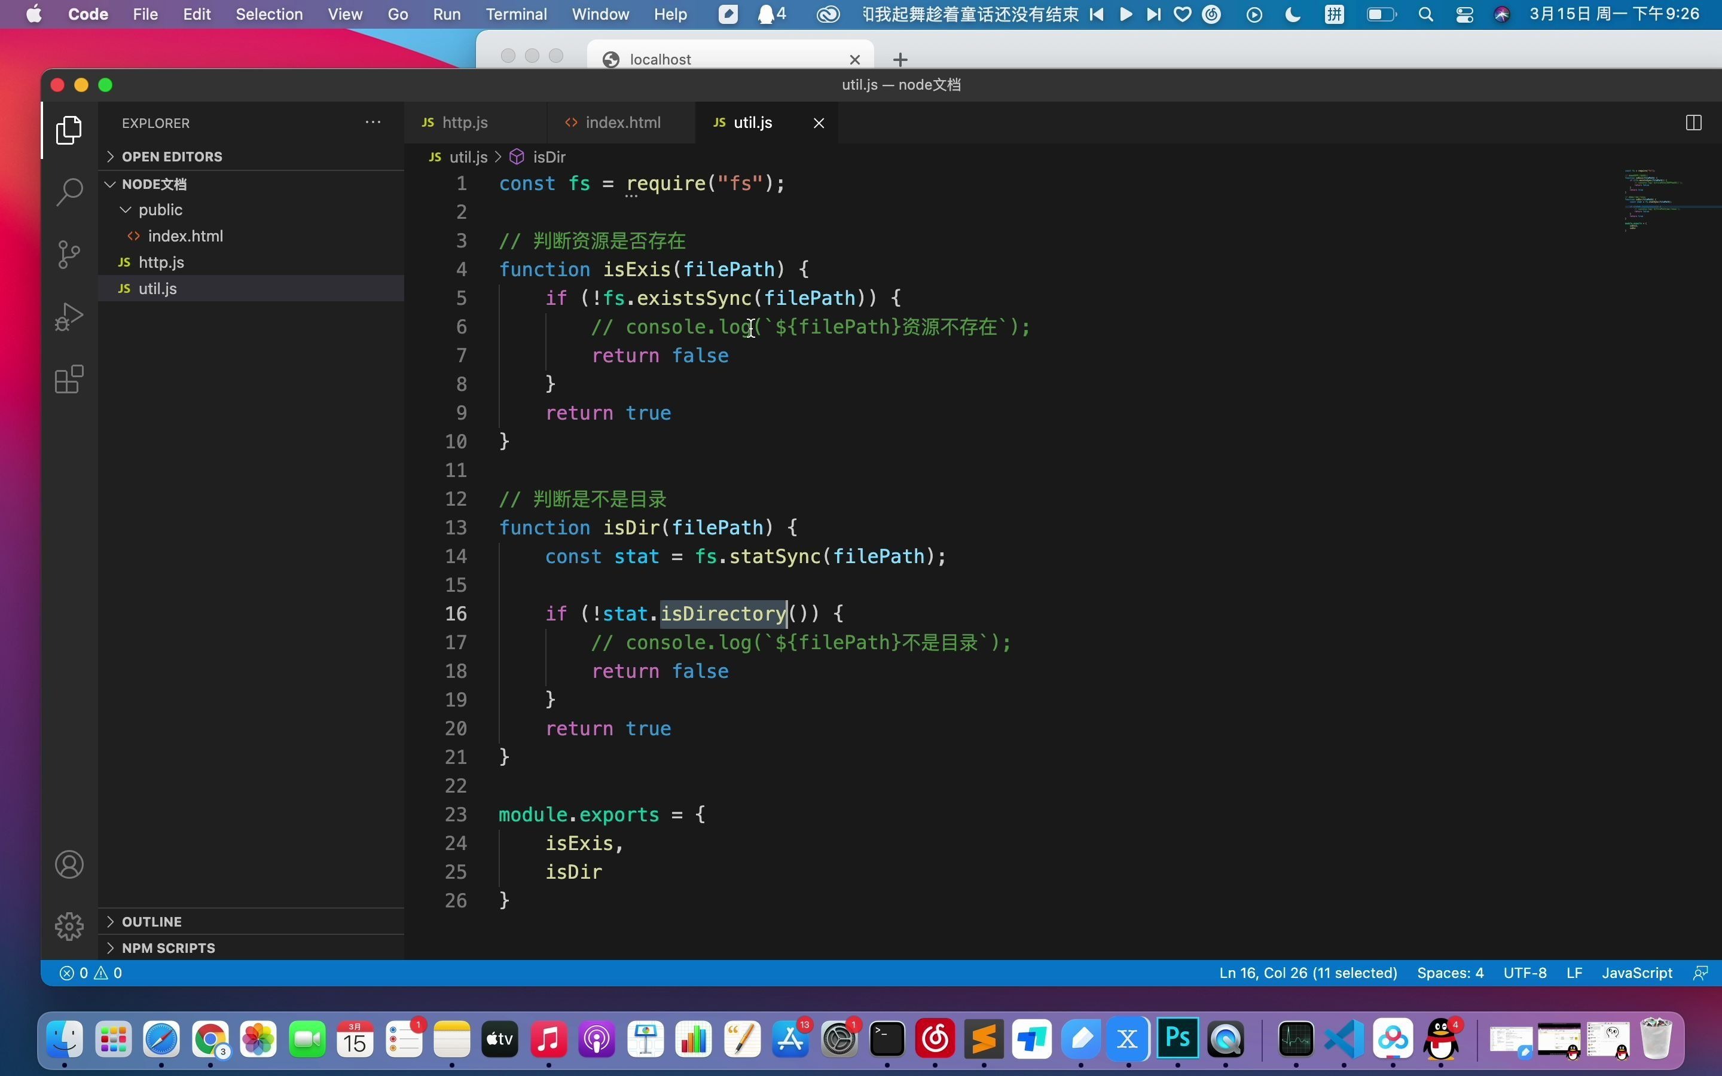Toggle Do Not Disturb moon icon

tap(1293, 14)
